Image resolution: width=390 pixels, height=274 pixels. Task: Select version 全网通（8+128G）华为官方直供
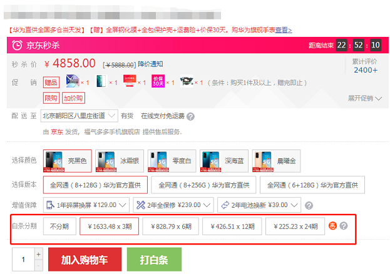[95, 185]
